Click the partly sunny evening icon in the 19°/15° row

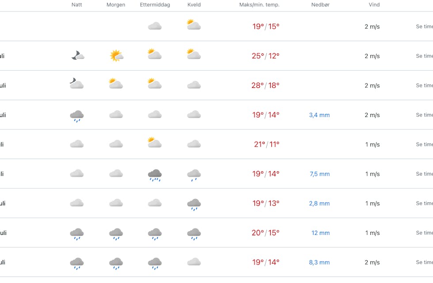point(194,25)
